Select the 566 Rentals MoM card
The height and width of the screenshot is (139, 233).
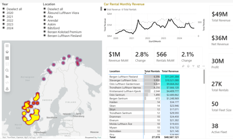[x=165, y=56]
